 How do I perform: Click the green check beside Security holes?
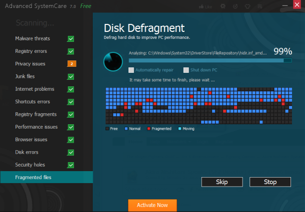pos(71,165)
